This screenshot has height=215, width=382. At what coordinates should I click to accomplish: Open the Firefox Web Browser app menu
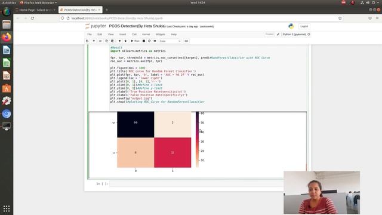point(38,2)
